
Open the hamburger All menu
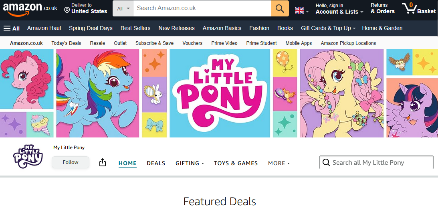pyautogui.click(x=12, y=28)
